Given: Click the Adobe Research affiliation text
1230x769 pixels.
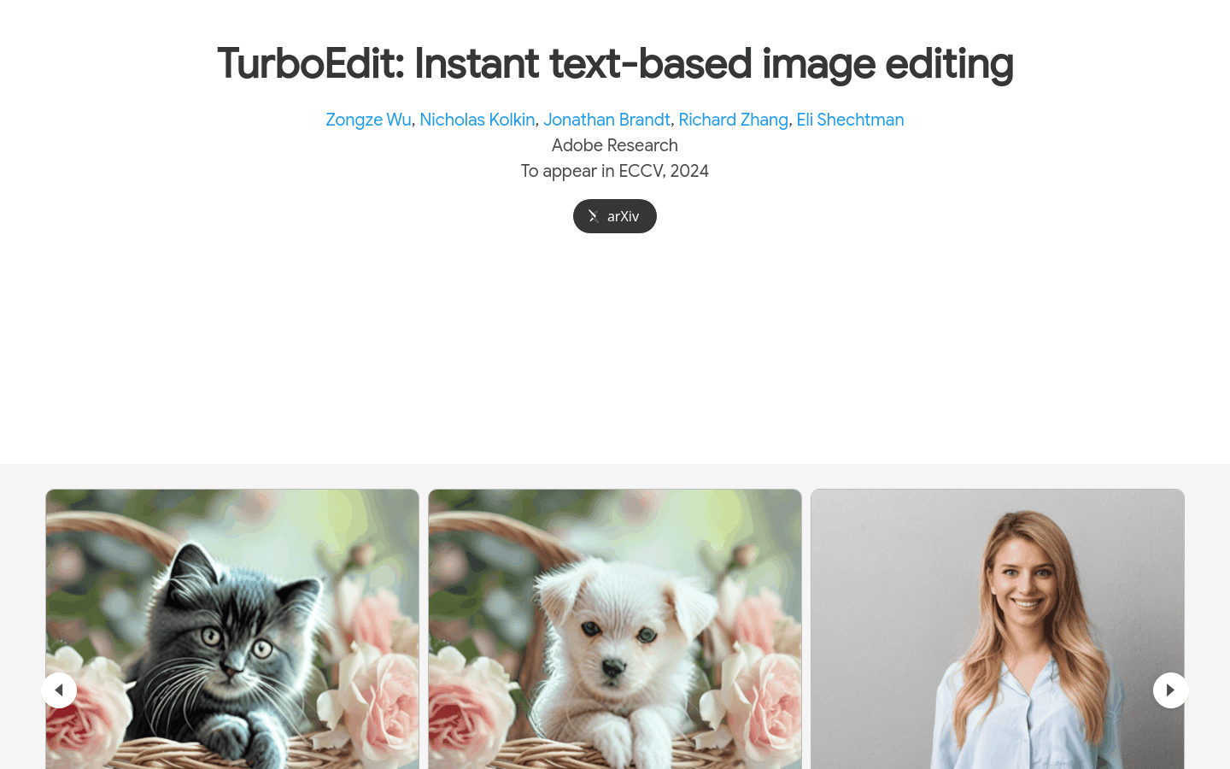Looking at the screenshot, I should coord(614,145).
